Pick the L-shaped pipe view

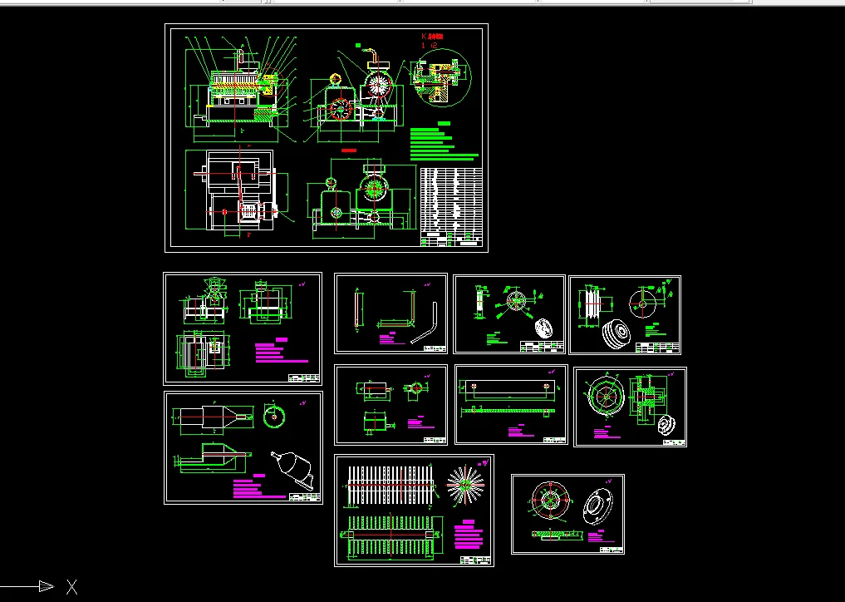(395, 309)
